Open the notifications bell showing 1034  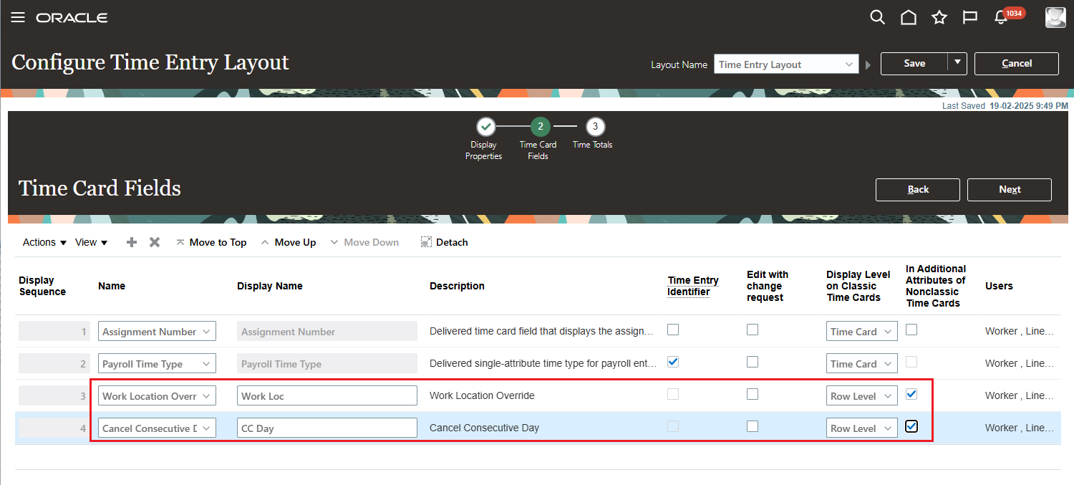tap(1000, 17)
